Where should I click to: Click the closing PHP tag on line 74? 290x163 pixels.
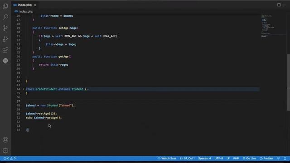[x=28, y=130]
